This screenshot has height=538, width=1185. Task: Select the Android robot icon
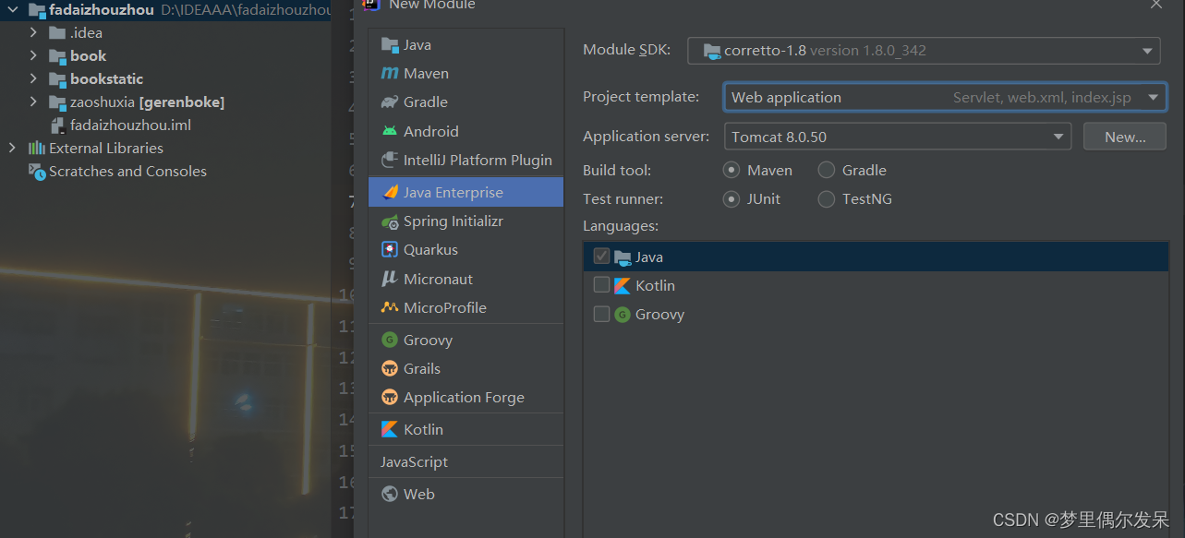pyautogui.click(x=390, y=131)
